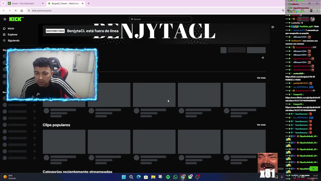Click Ver todo above the first video row
The image size is (321, 181).
click(261, 78)
